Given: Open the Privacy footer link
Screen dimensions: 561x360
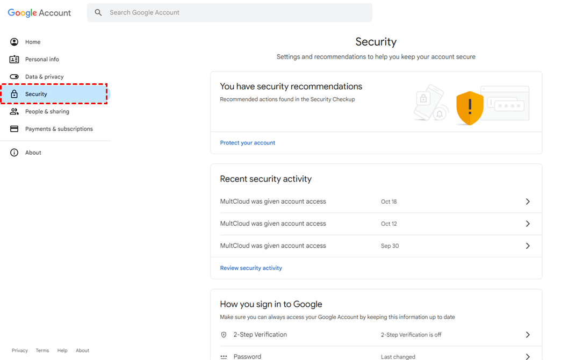Looking at the screenshot, I should click(20, 350).
